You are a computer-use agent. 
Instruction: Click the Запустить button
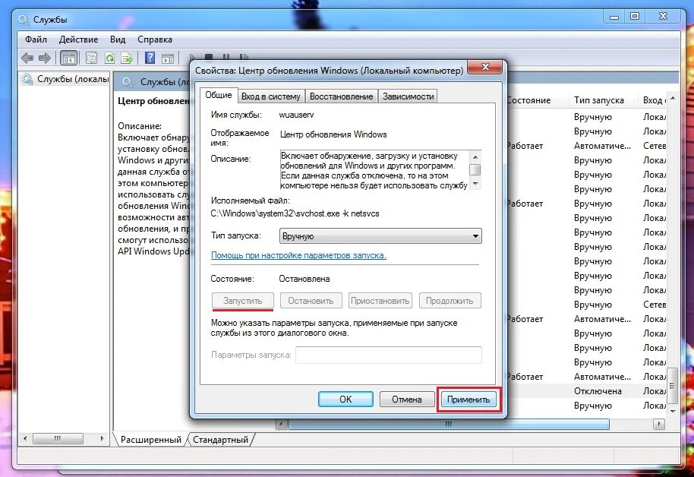[242, 301]
